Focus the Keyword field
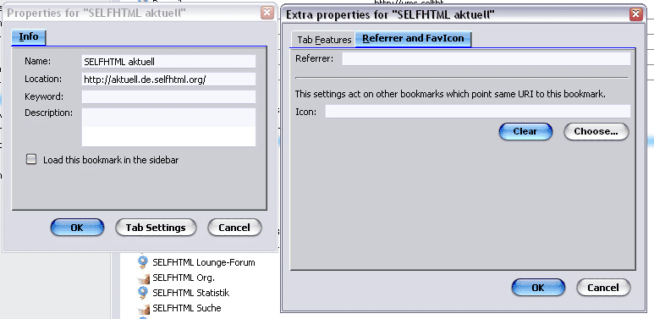The image size is (654, 319). click(168, 96)
